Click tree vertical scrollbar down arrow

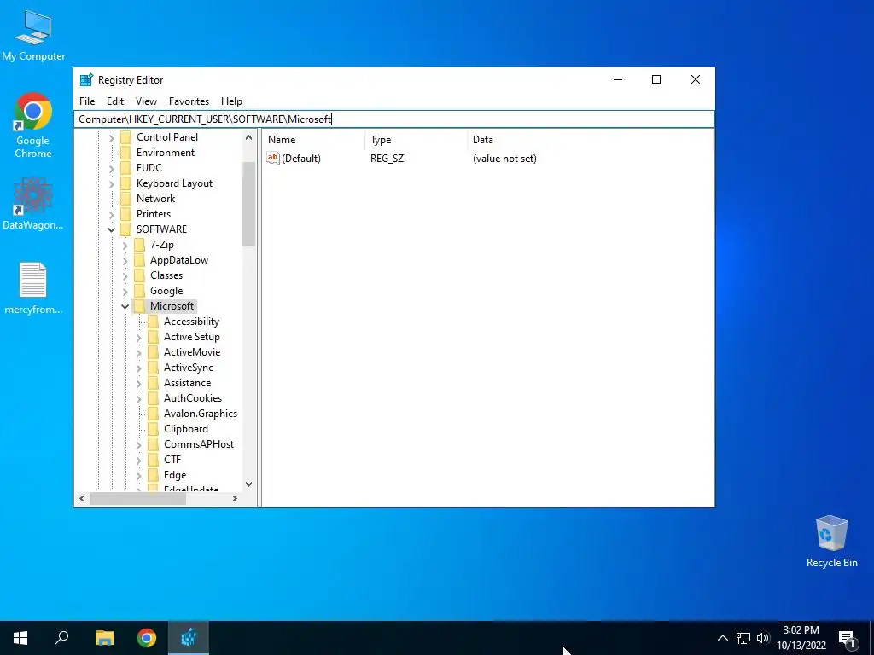248,484
